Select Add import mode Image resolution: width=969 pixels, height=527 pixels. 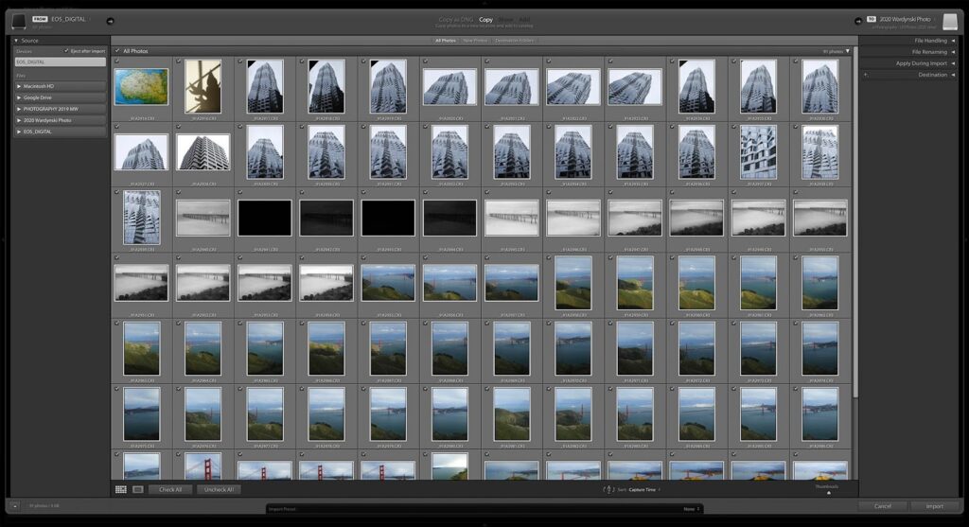tap(524, 19)
